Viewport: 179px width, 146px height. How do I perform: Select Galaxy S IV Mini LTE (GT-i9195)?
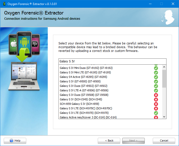[x=85, y=72]
